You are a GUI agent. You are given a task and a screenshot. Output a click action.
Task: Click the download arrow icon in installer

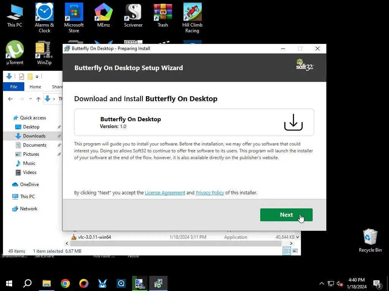pos(293,122)
